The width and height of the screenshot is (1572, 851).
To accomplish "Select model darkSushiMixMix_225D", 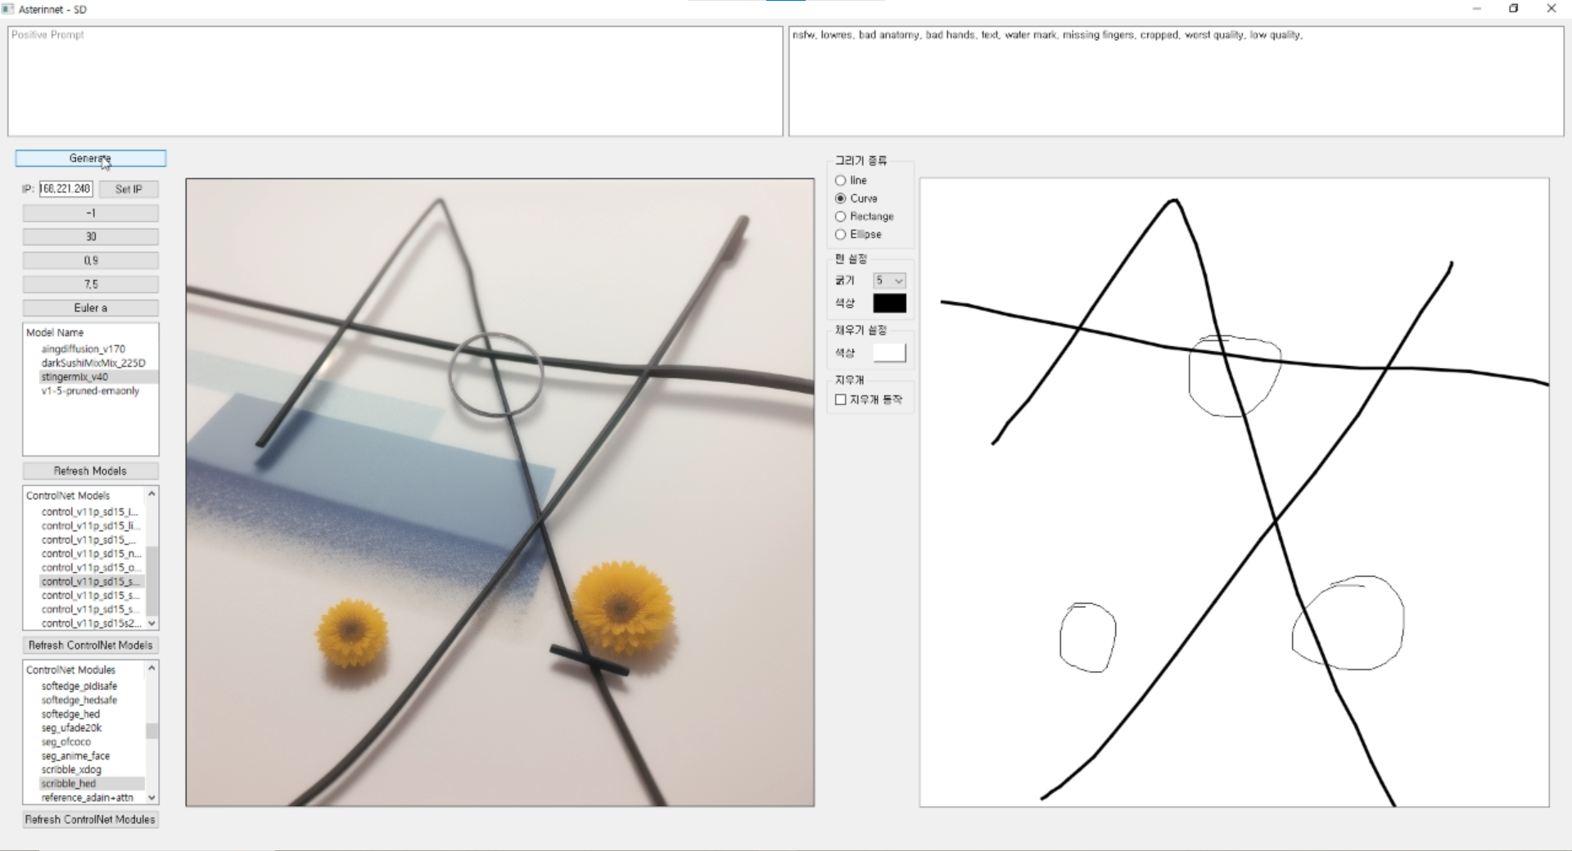I will (93, 362).
